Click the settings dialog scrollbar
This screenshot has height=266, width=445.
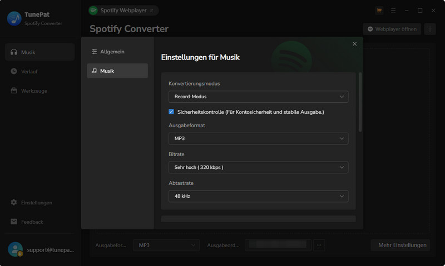[x=360, y=102]
